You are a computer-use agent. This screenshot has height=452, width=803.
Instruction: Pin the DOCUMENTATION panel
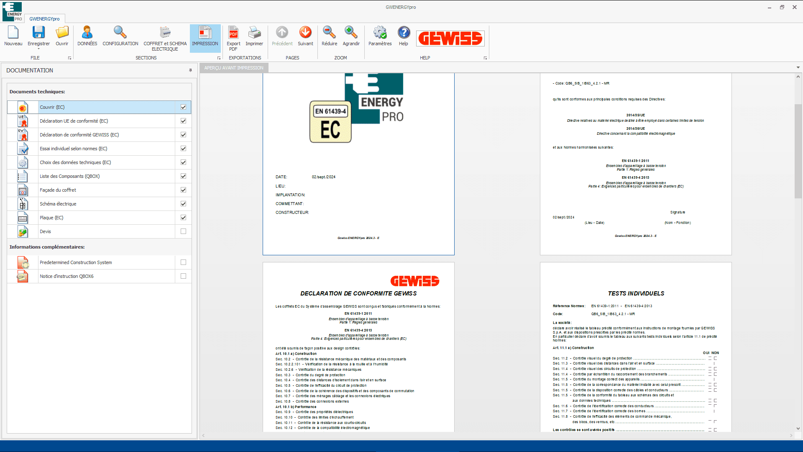pos(190,70)
